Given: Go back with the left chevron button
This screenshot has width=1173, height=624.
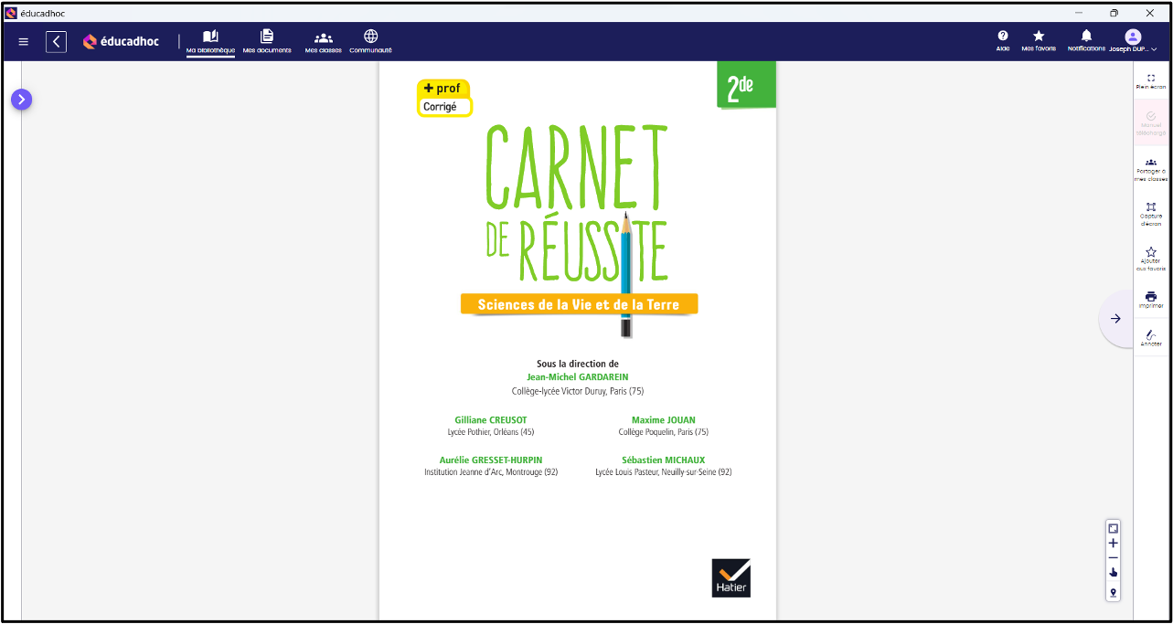Looking at the screenshot, I should point(57,41).
